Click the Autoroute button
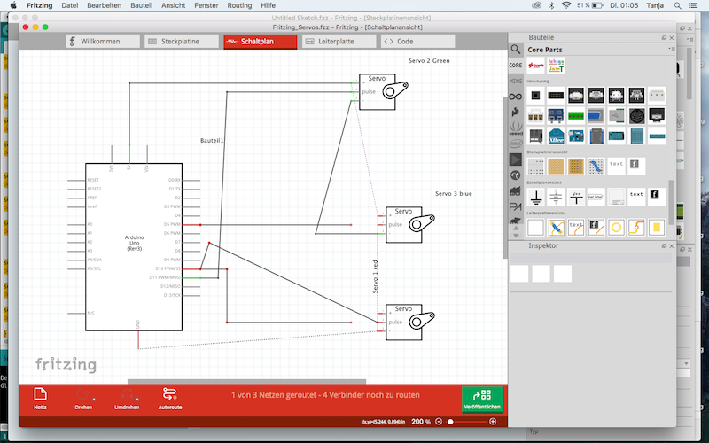The width and height of the screenshot is (709, 443). [x=170, y=399]
